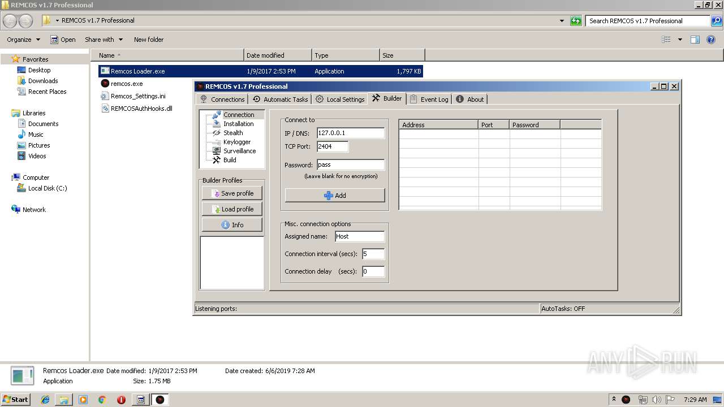
Task: Click the Load profile button
Action: (x=232, y=209)
